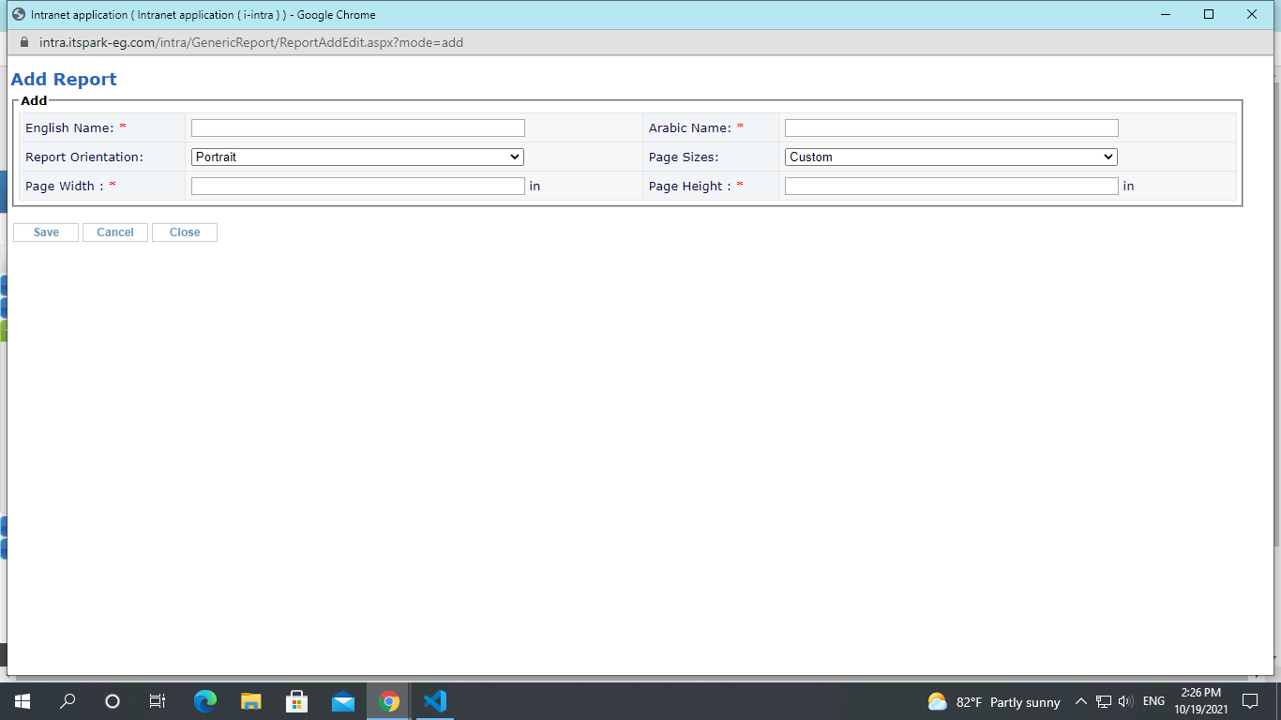Select the Page Width input box
The image size is (1281, 720).
pos(357,187)
